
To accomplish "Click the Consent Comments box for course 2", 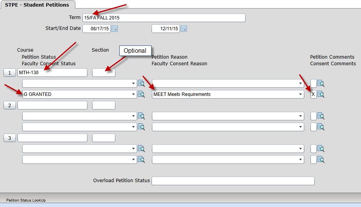I will pos(313,127).
